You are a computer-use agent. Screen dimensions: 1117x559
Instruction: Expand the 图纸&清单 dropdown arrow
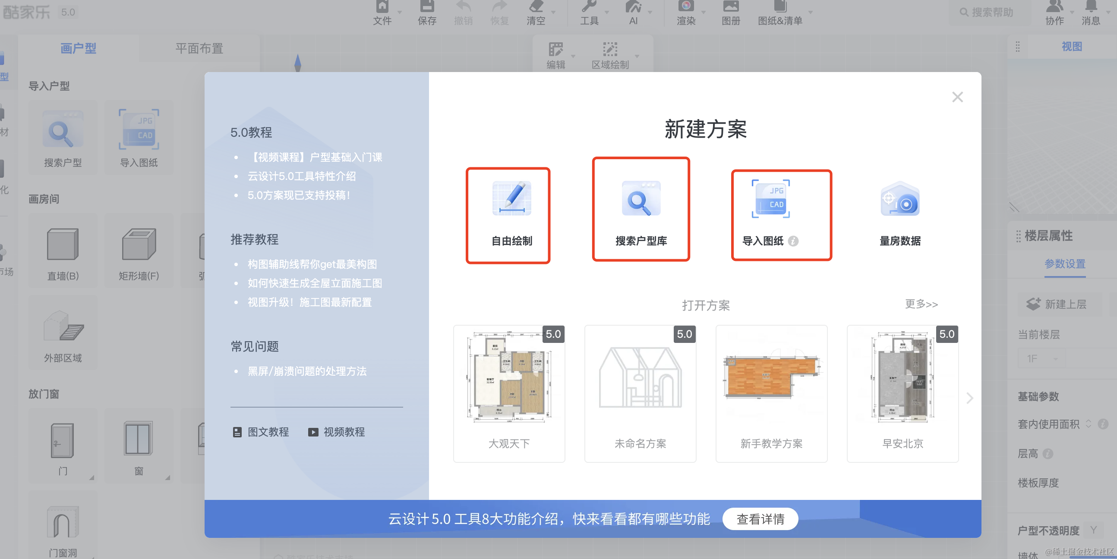[810, 12]
